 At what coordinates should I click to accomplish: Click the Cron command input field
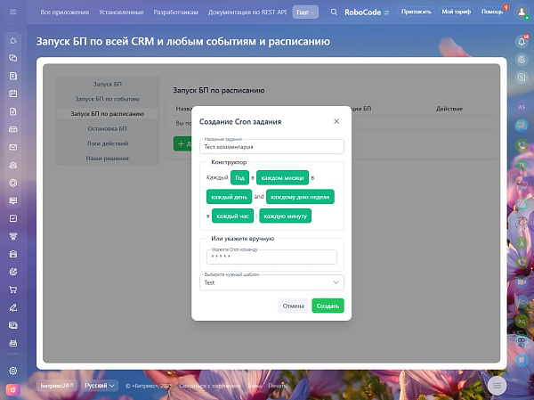271,257
